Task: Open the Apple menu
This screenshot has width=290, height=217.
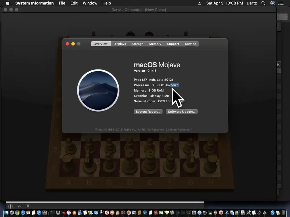Action: point(8,3)
